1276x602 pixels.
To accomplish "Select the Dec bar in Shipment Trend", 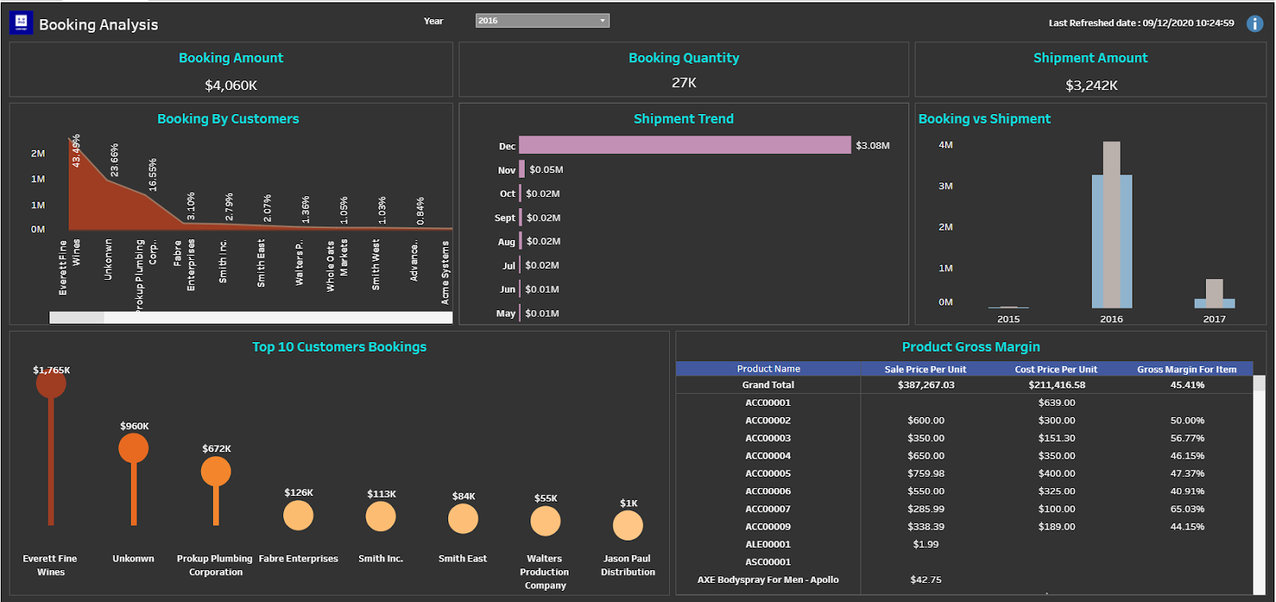I will pyautogui.click(x=684, y=145).
